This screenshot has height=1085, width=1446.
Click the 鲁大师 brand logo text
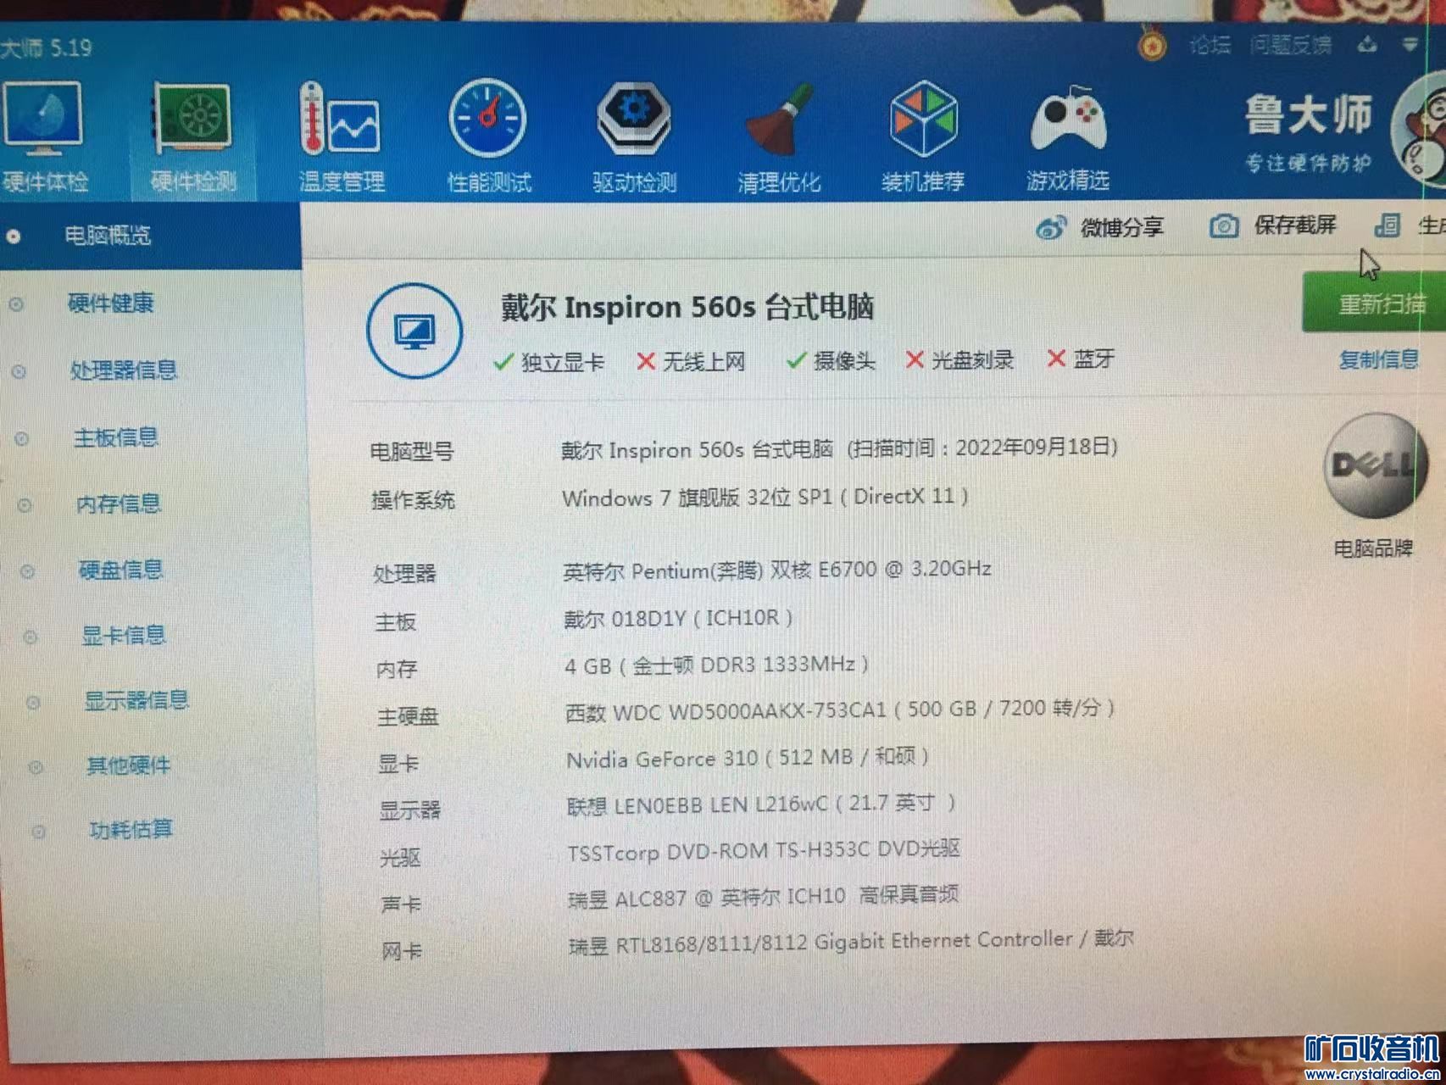[x=1308, y=114]
